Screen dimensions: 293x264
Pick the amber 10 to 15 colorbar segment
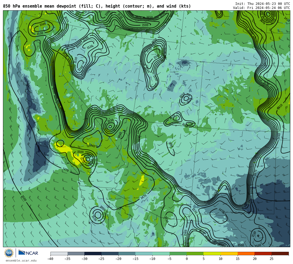point(229,253)
